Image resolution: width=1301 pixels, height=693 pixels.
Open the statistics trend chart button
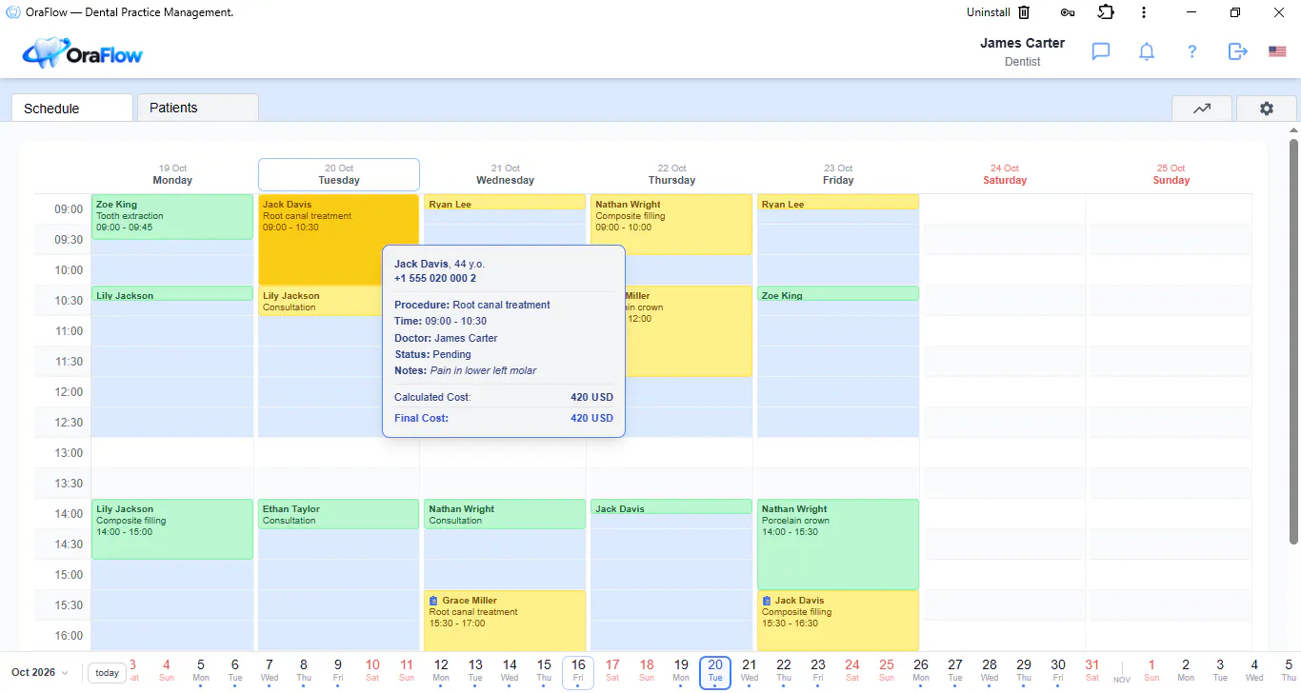point(1202,109)
